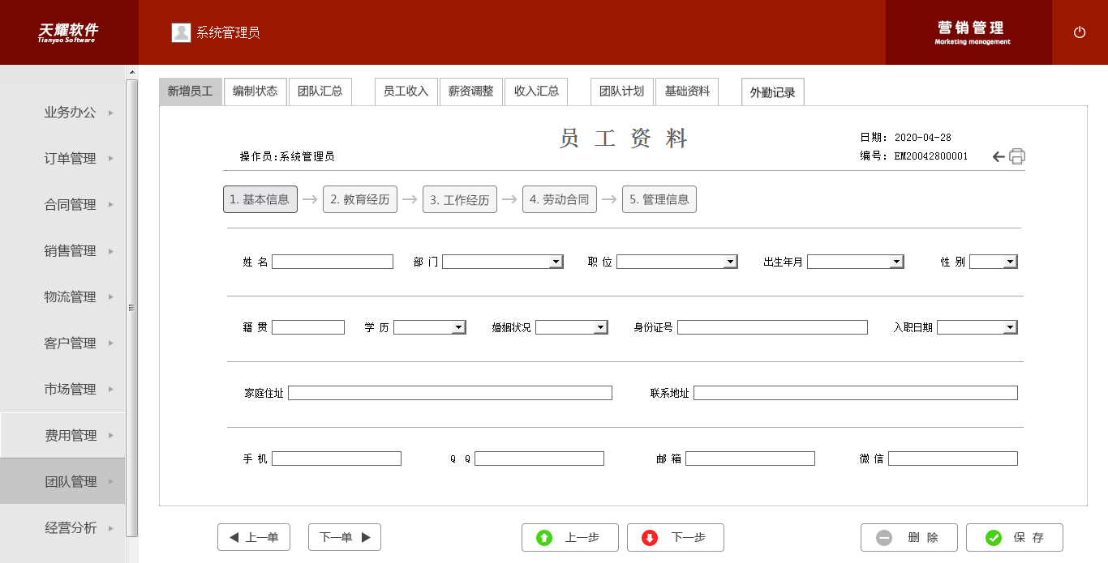Switch to 团队汇总 tab

pos(320,92)
